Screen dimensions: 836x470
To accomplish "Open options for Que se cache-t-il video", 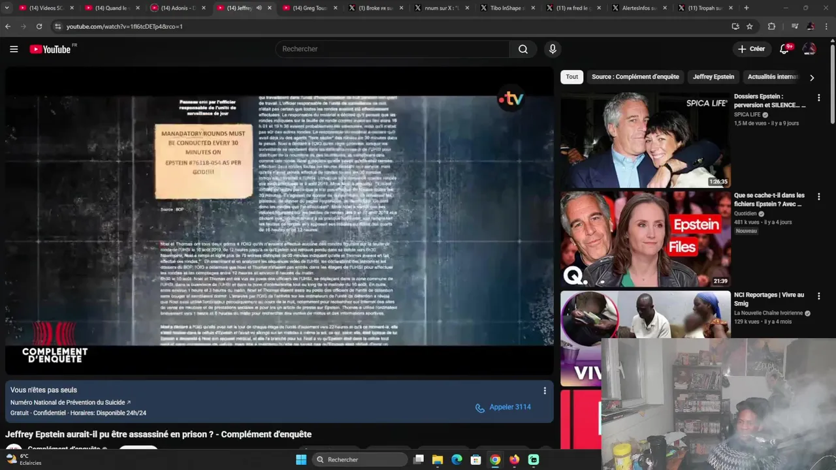I will pyautogui.click(x=819, y=197).
